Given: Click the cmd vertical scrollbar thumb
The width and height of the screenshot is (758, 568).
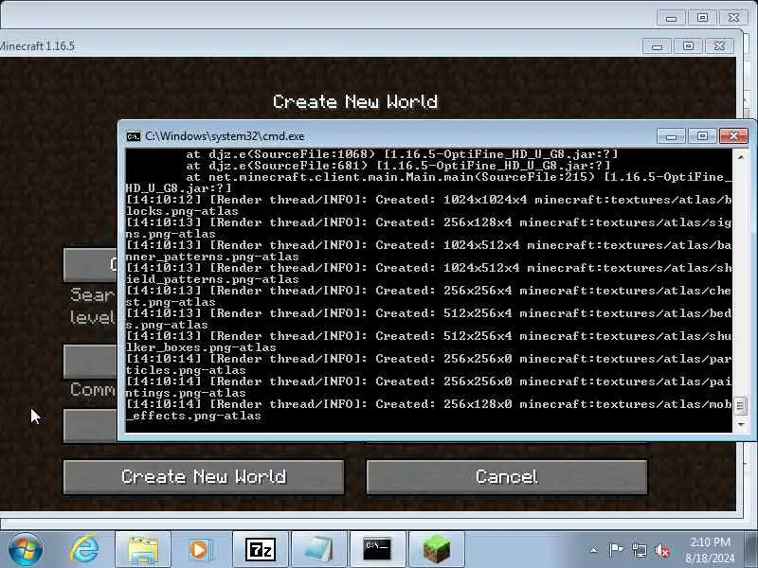Looking at the screenshot, I should (741, 406).
